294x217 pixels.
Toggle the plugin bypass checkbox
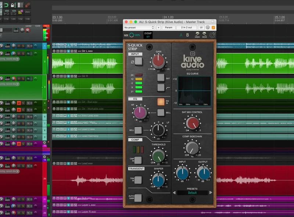[214, 27]
